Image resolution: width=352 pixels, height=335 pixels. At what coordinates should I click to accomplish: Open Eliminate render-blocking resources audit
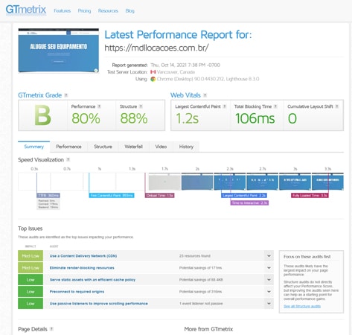coord(82,268)
